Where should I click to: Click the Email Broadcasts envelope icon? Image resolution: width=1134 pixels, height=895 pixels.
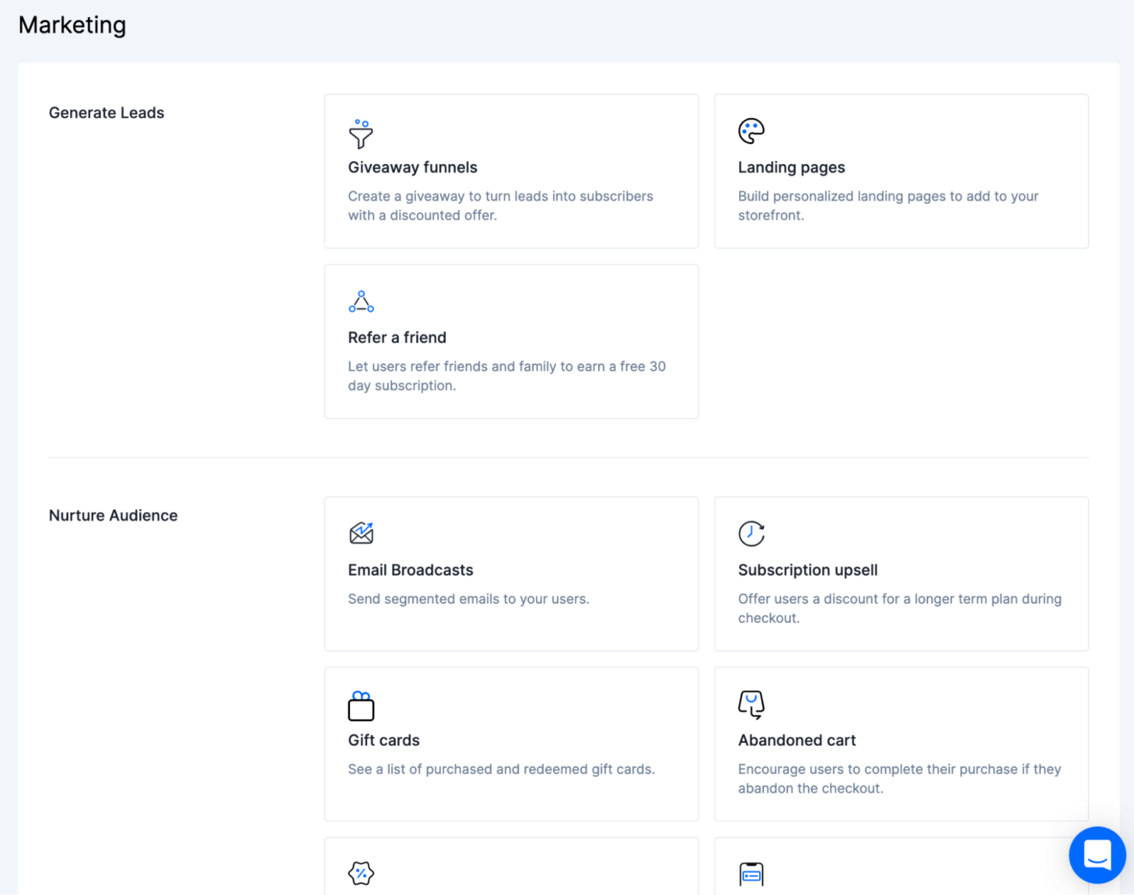point(361,533)
